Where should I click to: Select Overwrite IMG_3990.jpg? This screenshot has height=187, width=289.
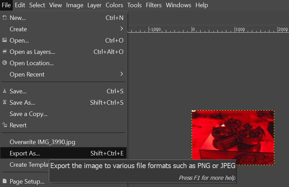click(x=42, y=142)
